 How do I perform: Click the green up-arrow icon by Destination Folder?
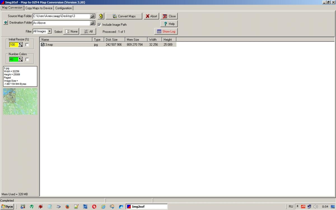[x=6, y=23]
